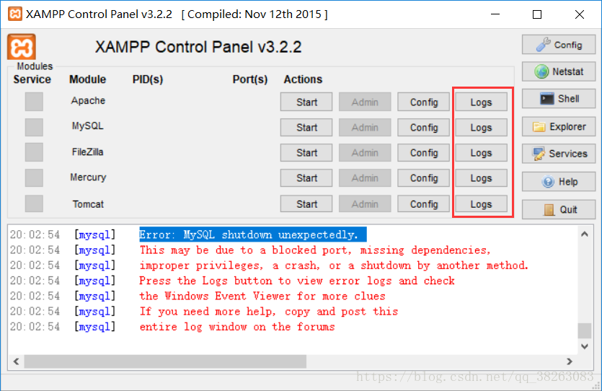602x391 pixels.
Task: Launch the Shell terminal
Action: pyautogui.click(x=559, y=99)
